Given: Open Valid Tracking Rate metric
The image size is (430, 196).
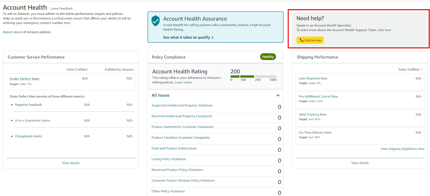Looking at the screenshot, I should click(x=313, y=114).
